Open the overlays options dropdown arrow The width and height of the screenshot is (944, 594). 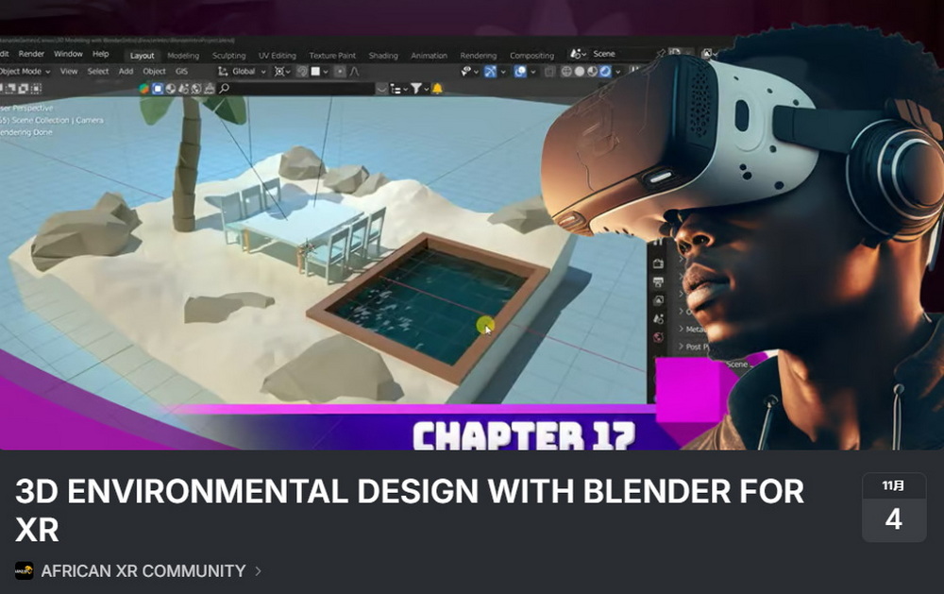pyautogui.click(x=533, y=72)
